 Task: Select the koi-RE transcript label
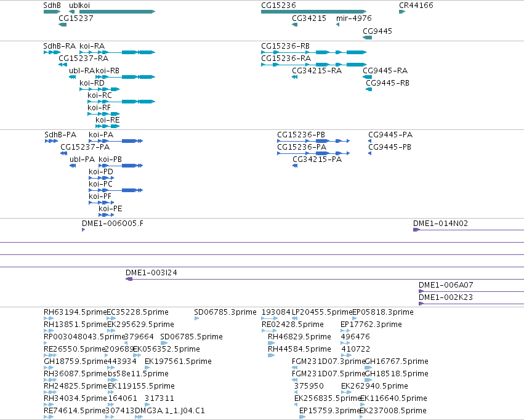point(108,120)
